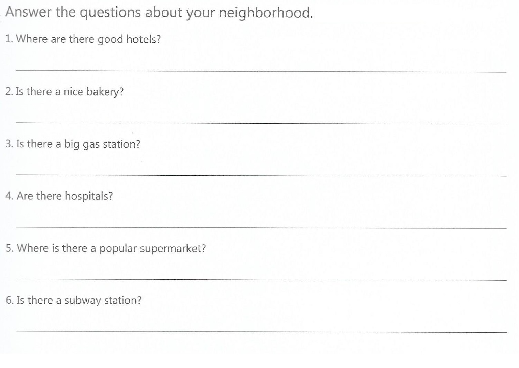519x368 pixels.
Task: Click the word 'neighborhood' in the heading
Action: click(x=266, y=13)
